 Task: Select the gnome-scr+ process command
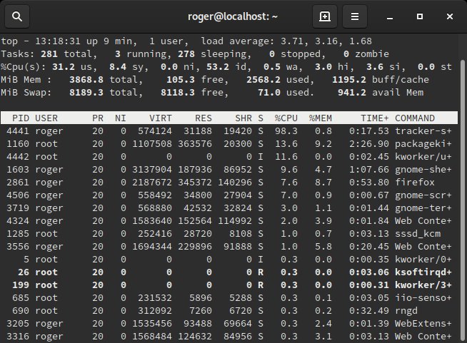tap(423, 195)
